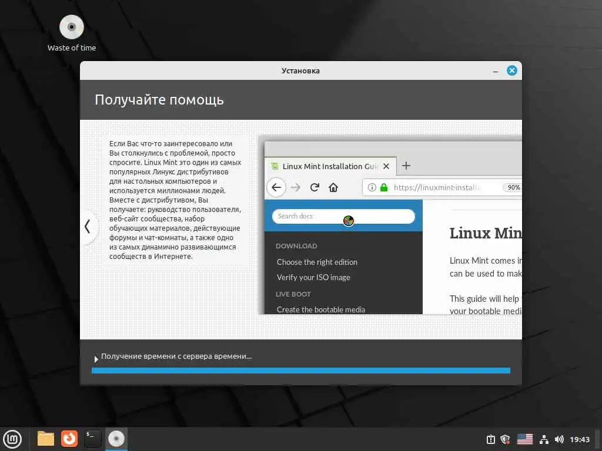This screenshot has width=602, height=451.
Task: Open the update manager tray icon
Action: tap(491, 439)
